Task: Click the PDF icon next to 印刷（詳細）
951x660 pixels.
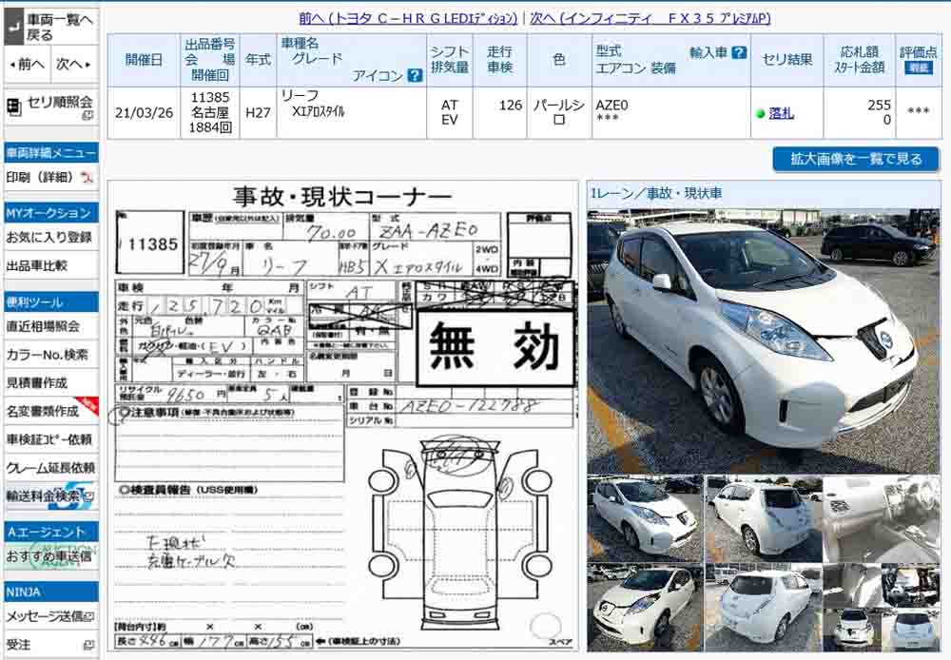Action: tap(87, 177)
